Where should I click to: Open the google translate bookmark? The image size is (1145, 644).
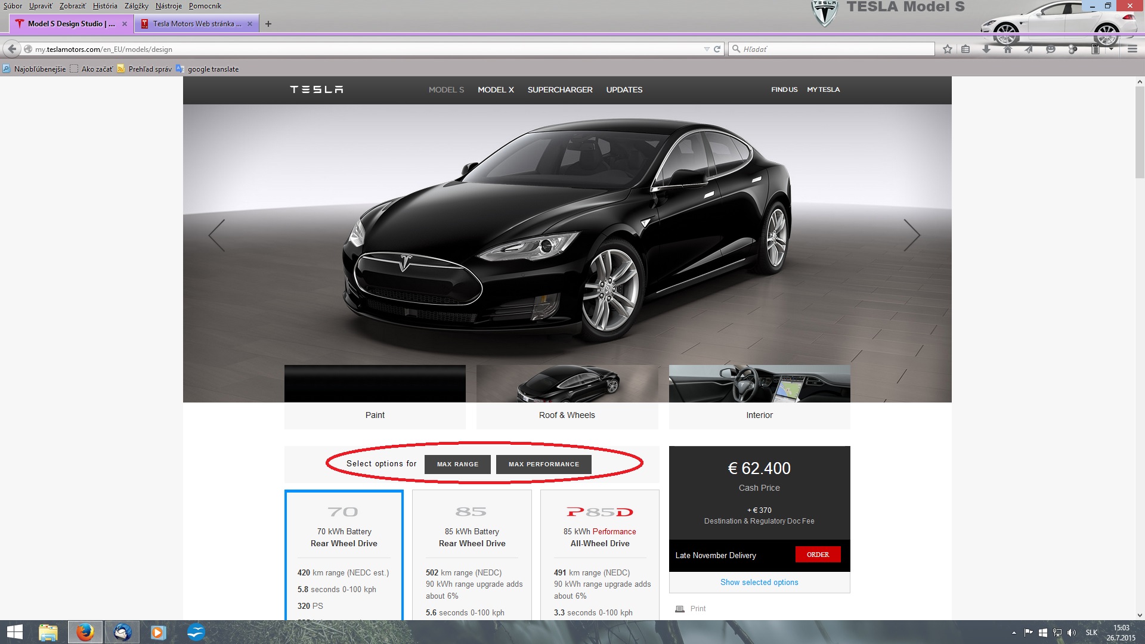click(207, 69)
